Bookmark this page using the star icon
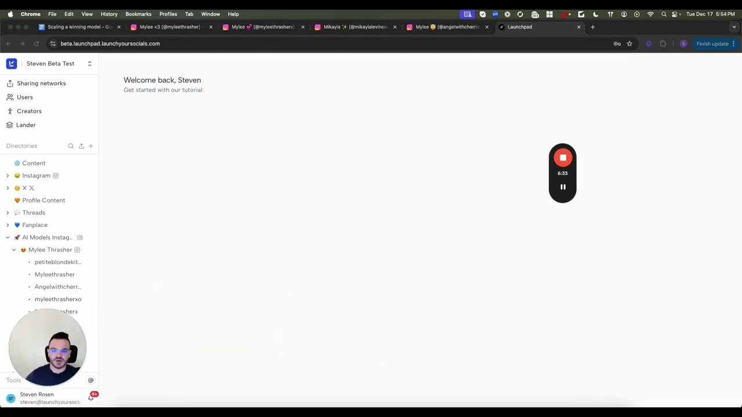742x417 pixels. pyautogui.click(x=629, y=43)
